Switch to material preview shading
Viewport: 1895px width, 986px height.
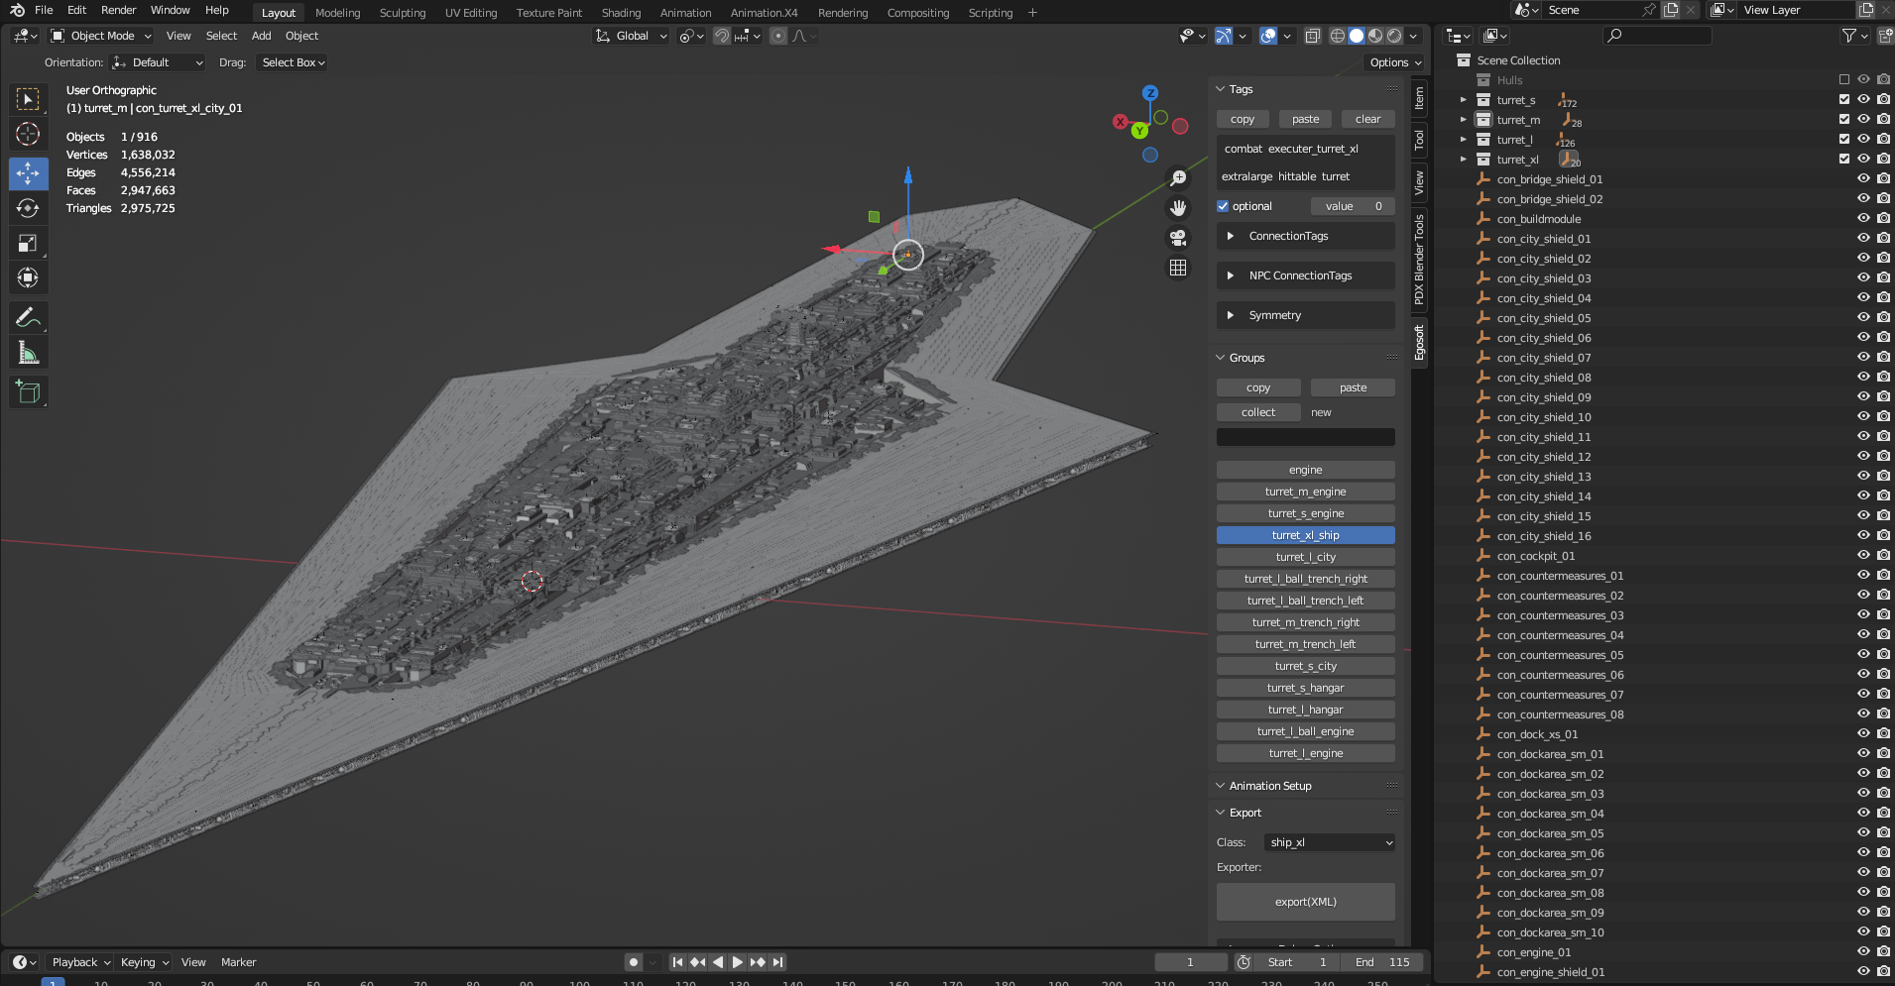pyautogui.click(x=1375, y=36)
